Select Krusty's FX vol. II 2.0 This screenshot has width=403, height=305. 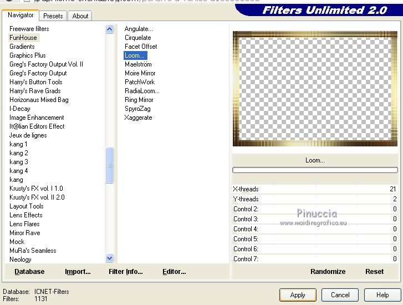click(x=37, y=197)
